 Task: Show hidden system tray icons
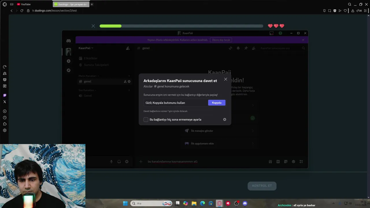[333, 203]
